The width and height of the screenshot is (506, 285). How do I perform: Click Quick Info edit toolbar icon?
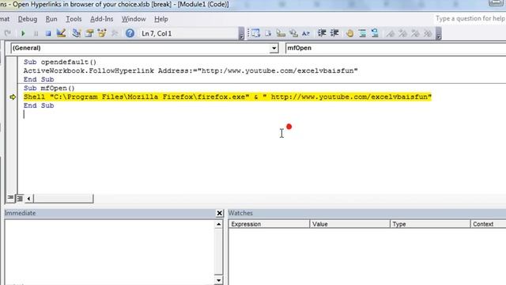[281, 33]
